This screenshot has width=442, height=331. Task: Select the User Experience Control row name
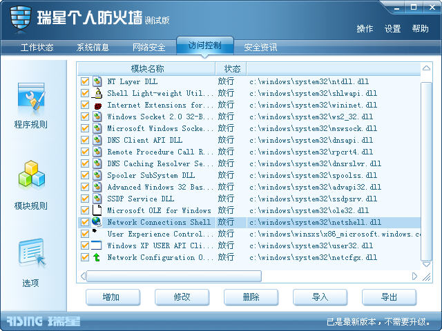160,234
